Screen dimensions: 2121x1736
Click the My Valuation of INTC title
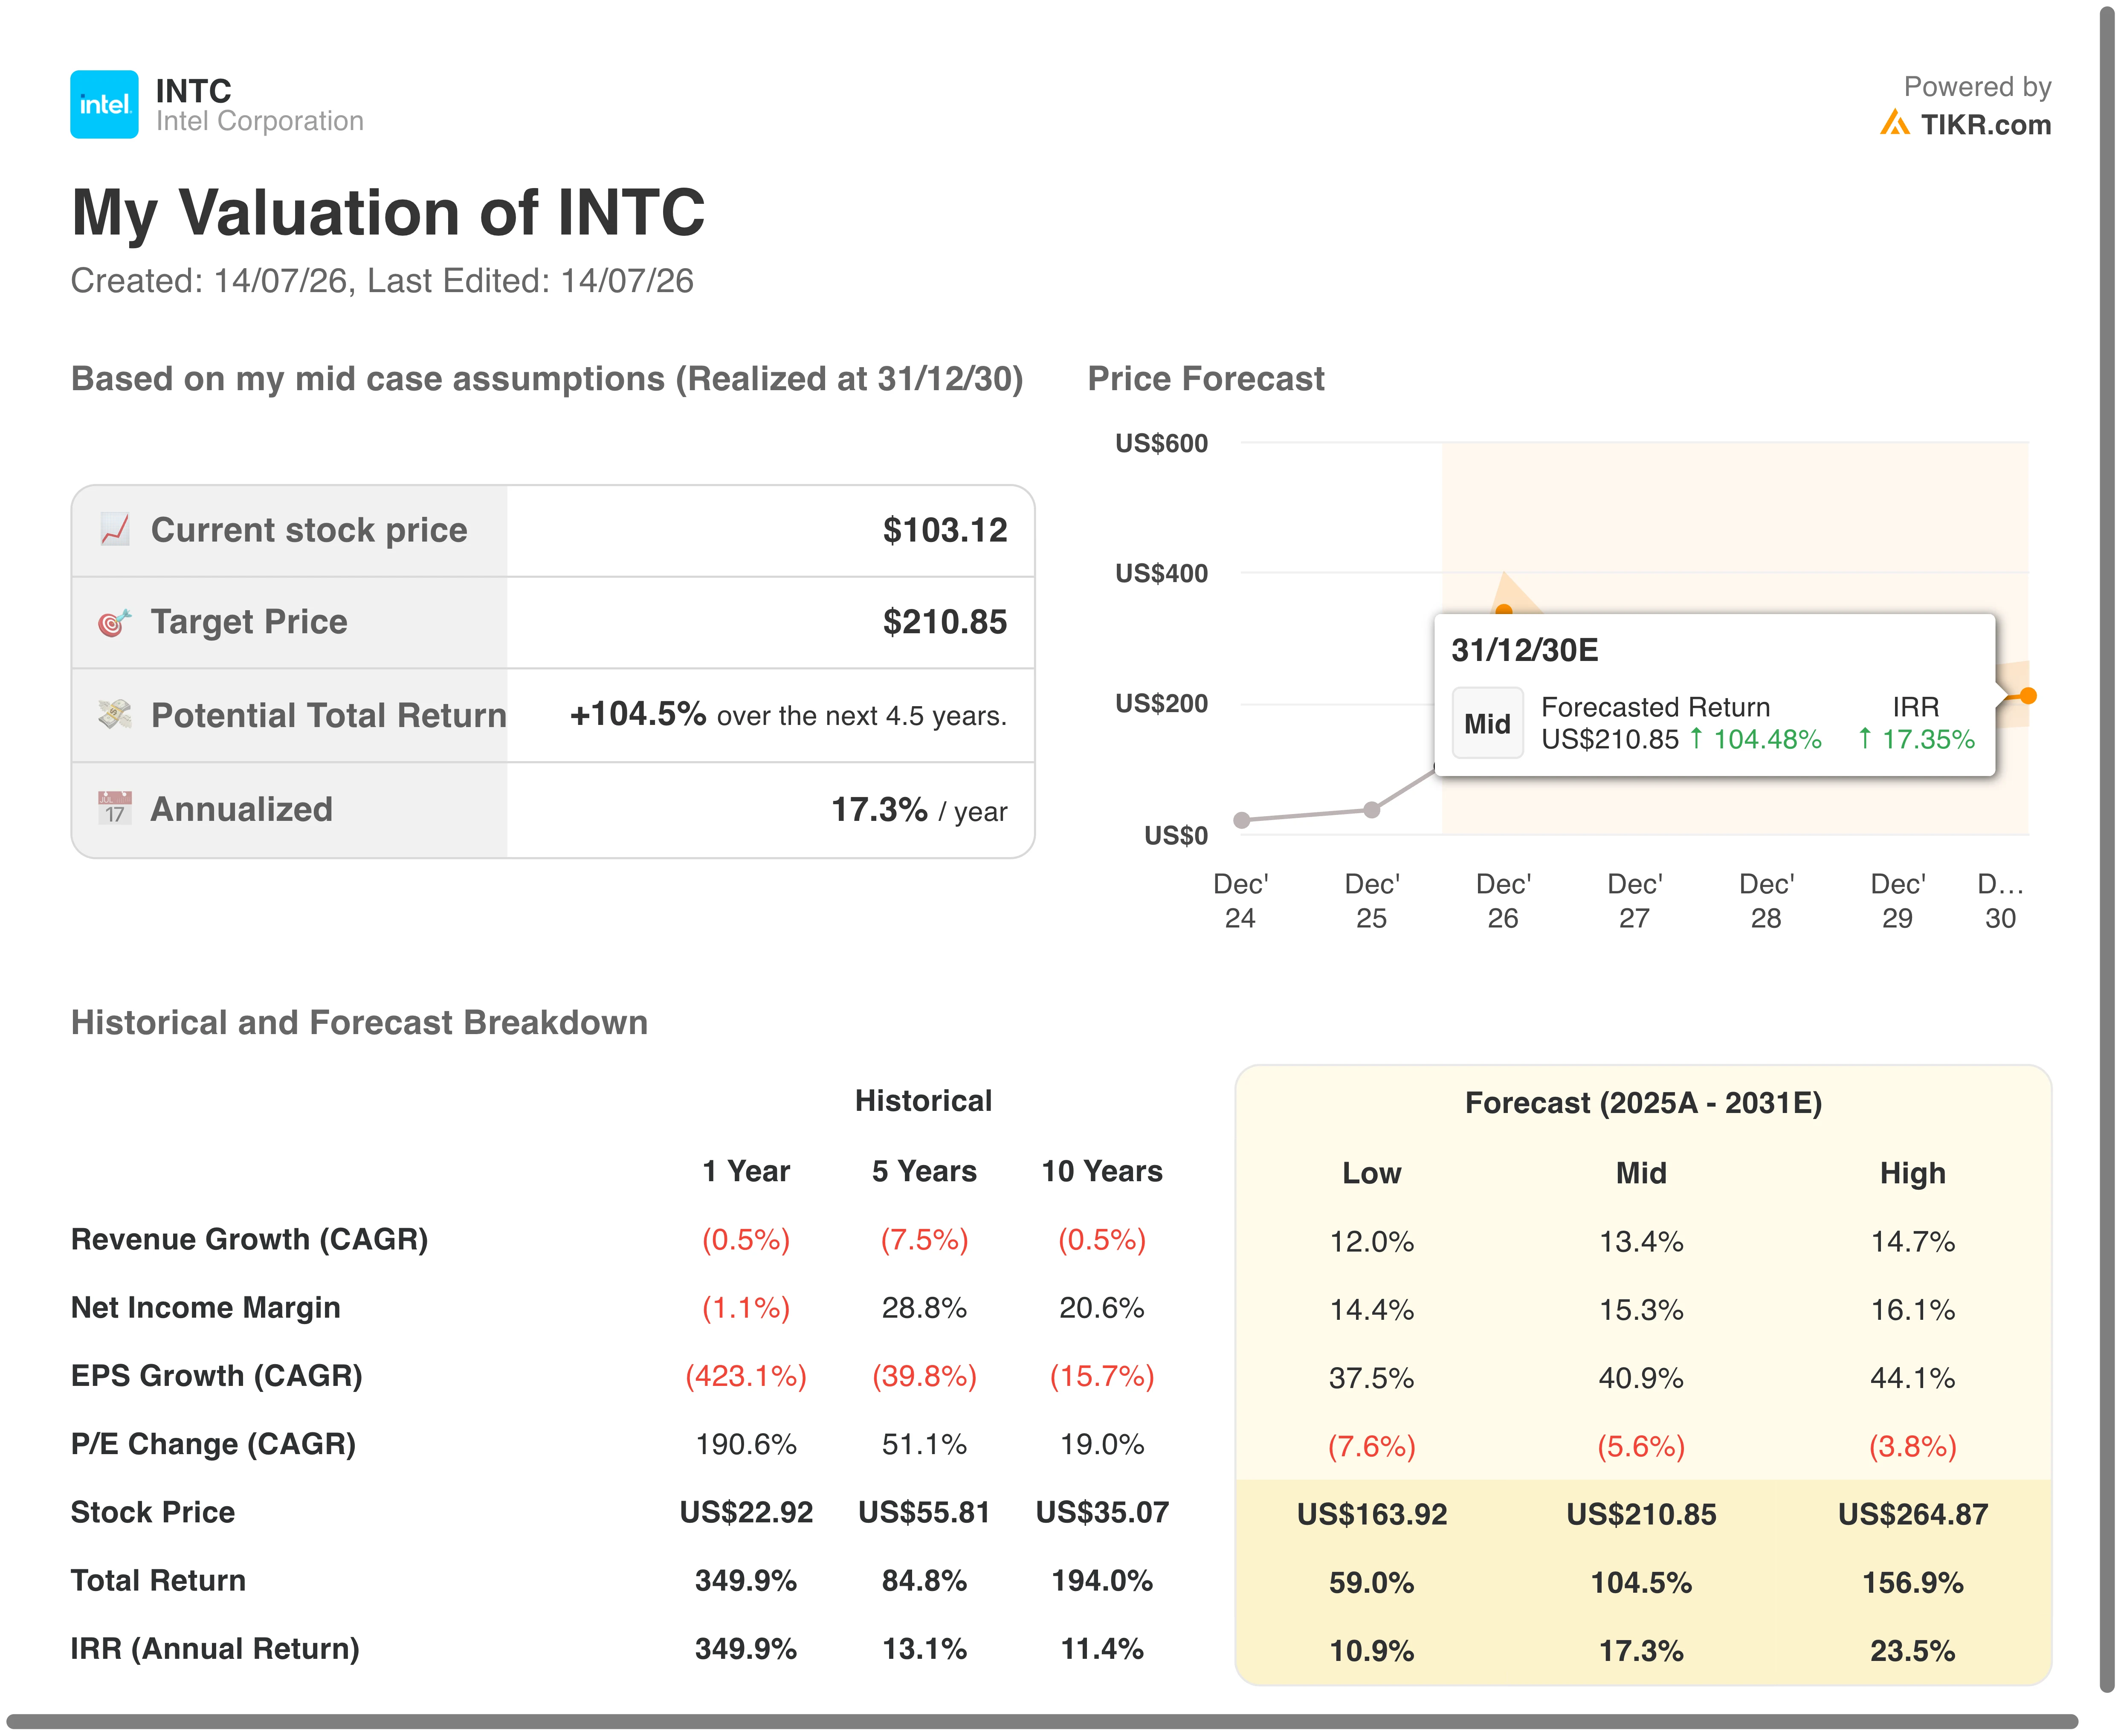tap(388, 212)
